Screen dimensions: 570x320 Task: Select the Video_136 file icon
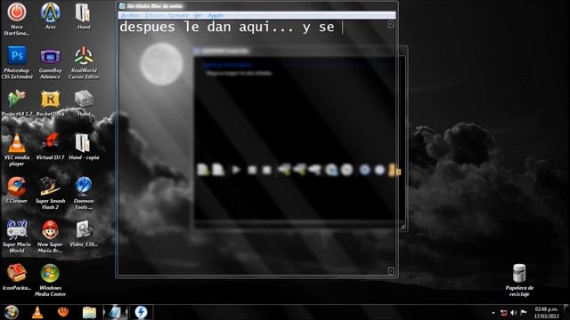pyautogui.click(x=84, y=234)
